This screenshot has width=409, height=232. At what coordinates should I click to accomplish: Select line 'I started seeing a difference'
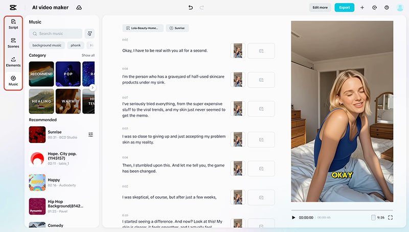pos(172,224)
